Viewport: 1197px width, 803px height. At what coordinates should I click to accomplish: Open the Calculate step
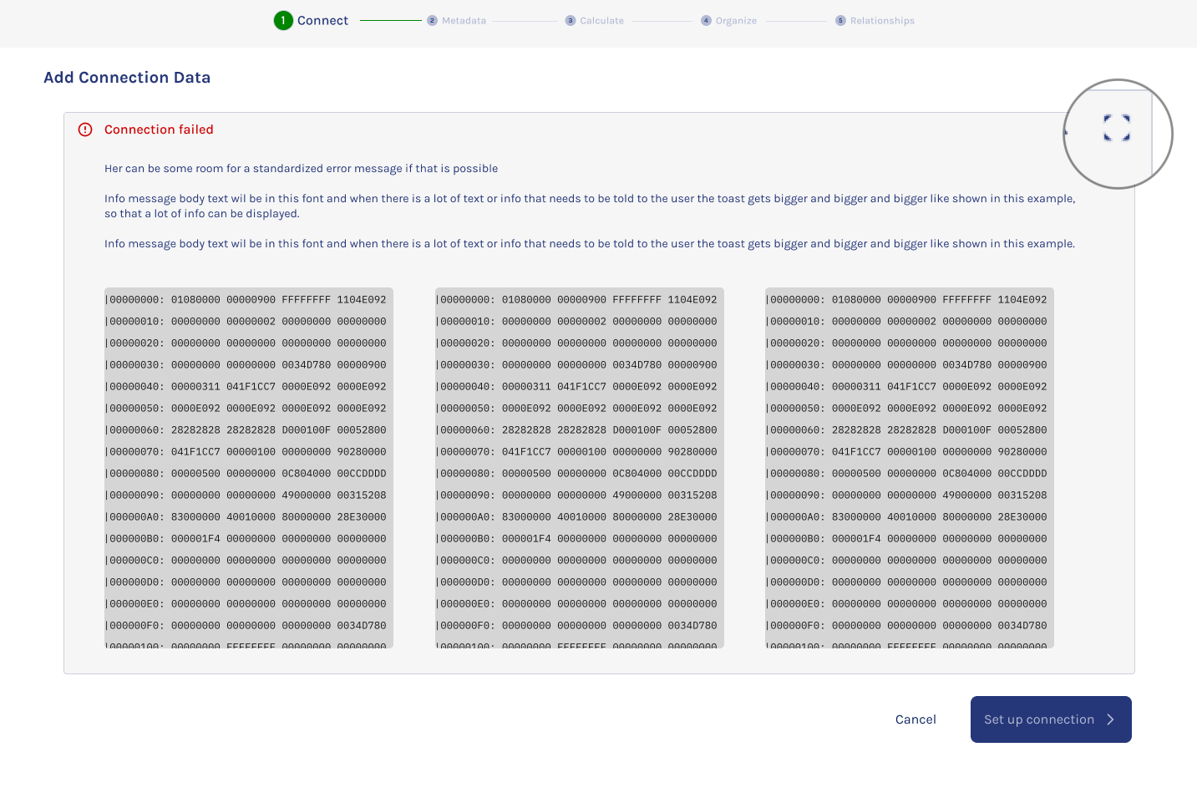point(601,21)
